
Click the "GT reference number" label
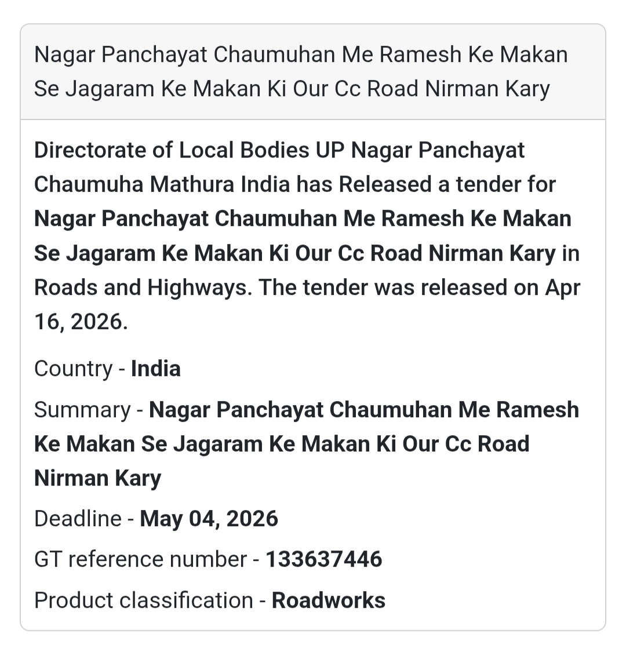click(141, 559)
